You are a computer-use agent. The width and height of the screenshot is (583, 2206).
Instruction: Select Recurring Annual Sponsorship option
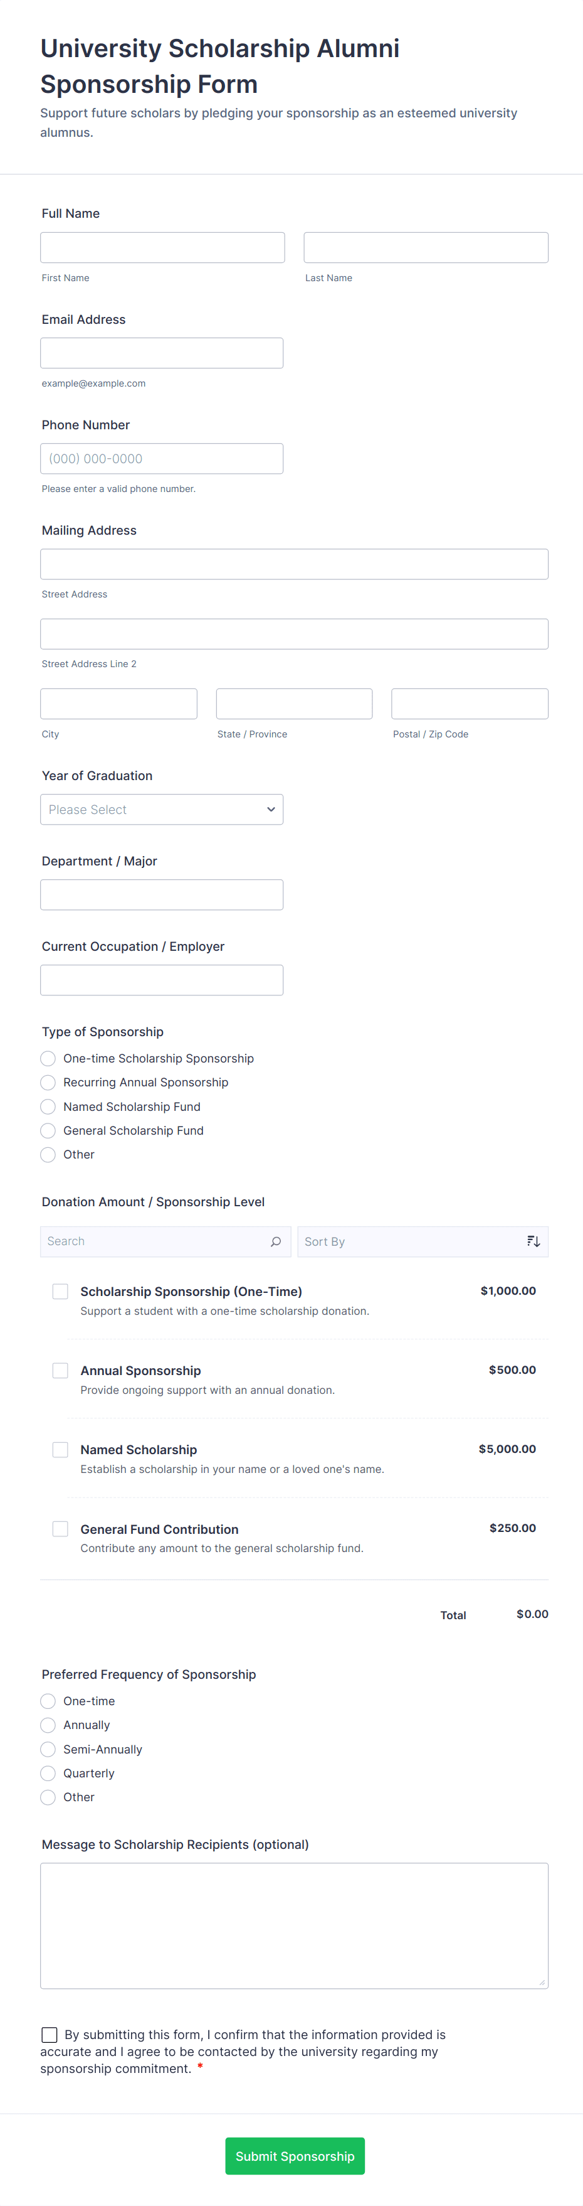pos(49,1083)
